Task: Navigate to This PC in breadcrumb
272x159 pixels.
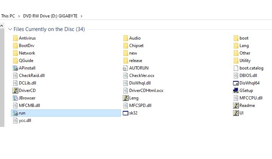Action: pos(8,16)
